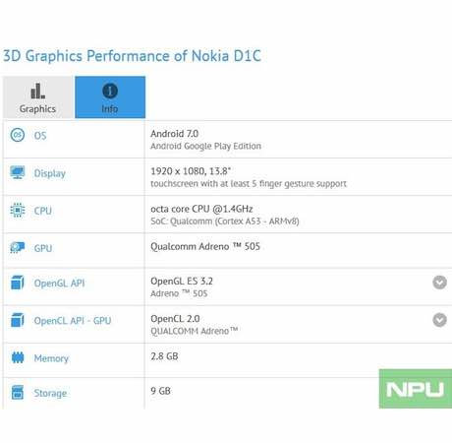Expand the OpenCL 2.0 details chevron

tap(439, 320)
